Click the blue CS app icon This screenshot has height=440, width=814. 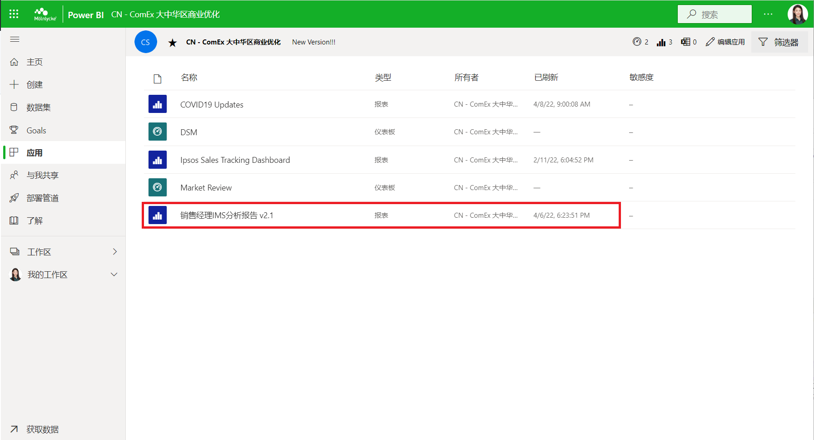click(x=146, y=42)
